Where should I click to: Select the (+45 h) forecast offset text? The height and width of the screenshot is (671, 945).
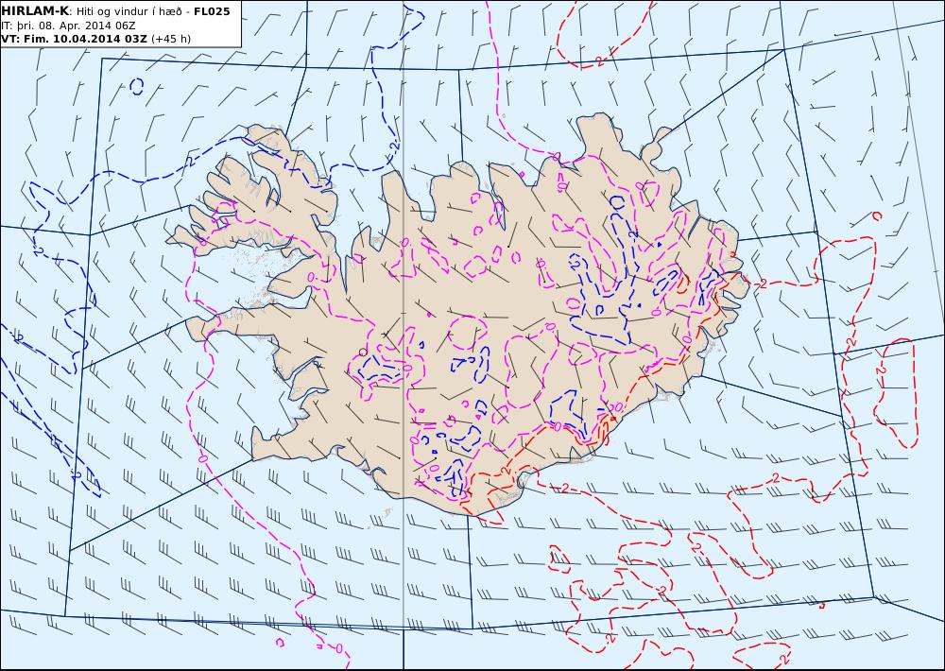pyautogui.click(x=170, y=39)
